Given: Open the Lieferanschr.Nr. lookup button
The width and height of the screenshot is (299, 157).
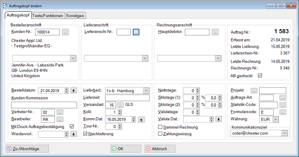Looking at the screenshot, I should [x=136, y=32].
